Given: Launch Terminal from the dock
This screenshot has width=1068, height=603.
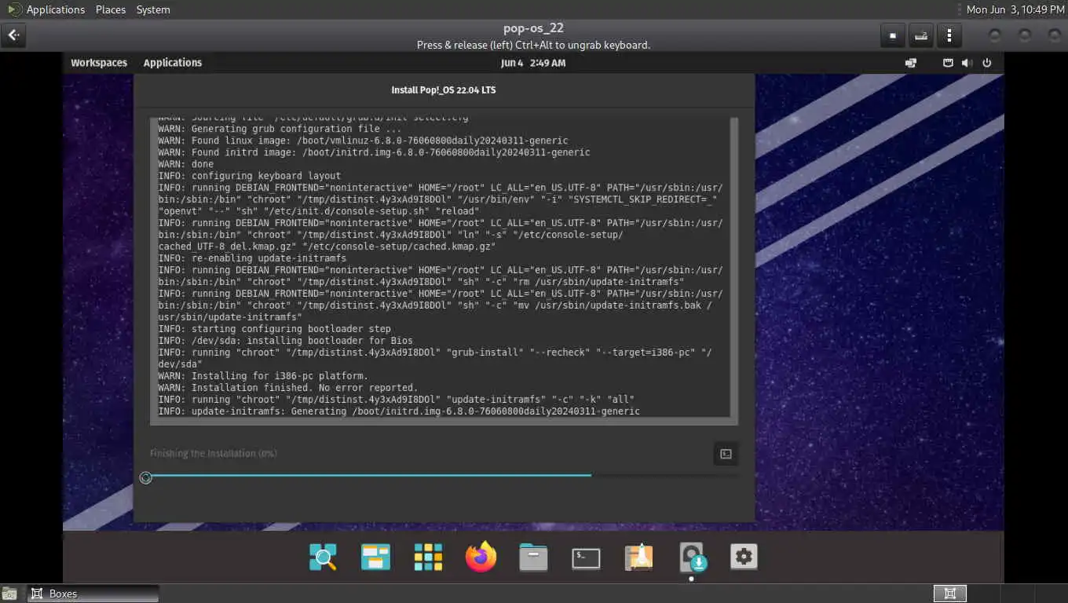Looking at the screenshot, I should [x=586, y=558].
